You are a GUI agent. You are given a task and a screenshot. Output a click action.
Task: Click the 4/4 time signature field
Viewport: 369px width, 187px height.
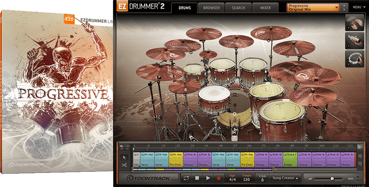tap(232, 178)
